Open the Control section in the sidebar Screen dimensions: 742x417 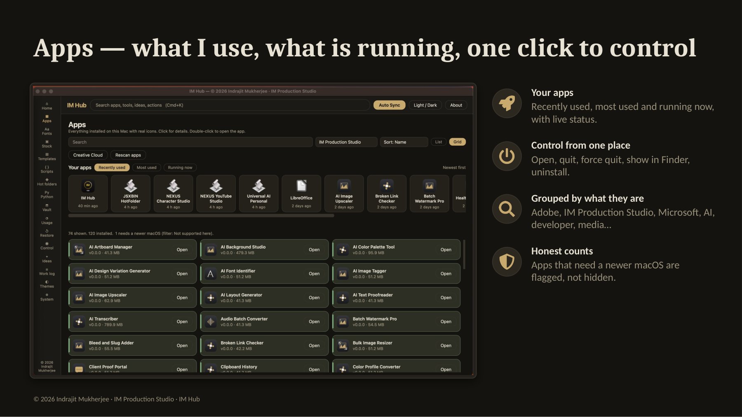pyautogui.click(x=47, y=246)
